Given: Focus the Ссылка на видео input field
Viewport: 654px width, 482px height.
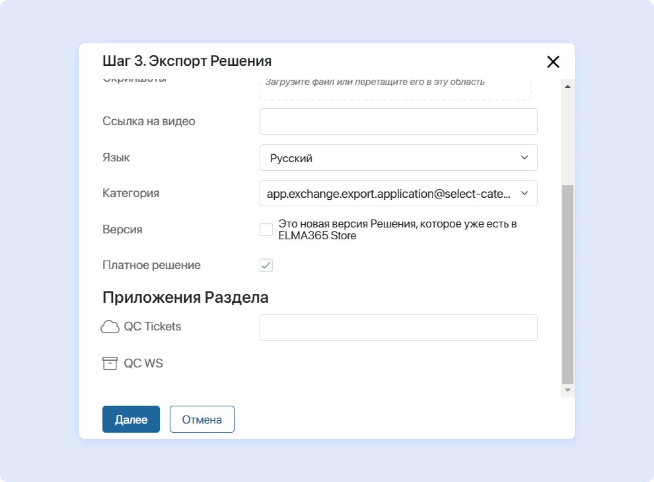Looking at the screenshot, I should [398, 122].
